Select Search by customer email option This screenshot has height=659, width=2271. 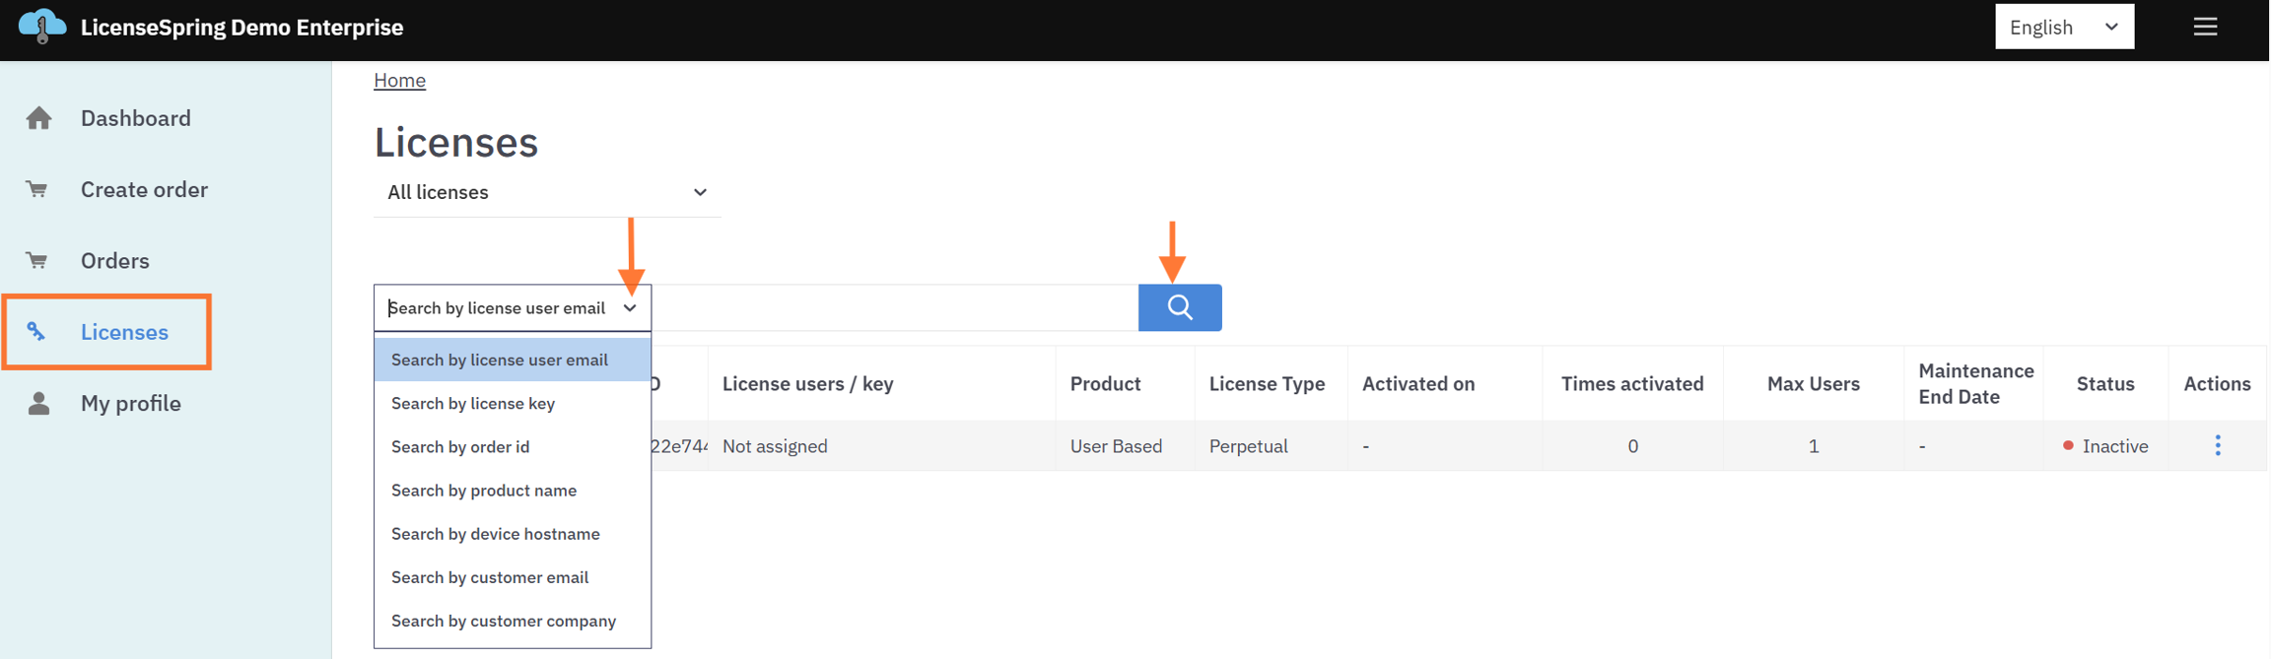(490, 576)
